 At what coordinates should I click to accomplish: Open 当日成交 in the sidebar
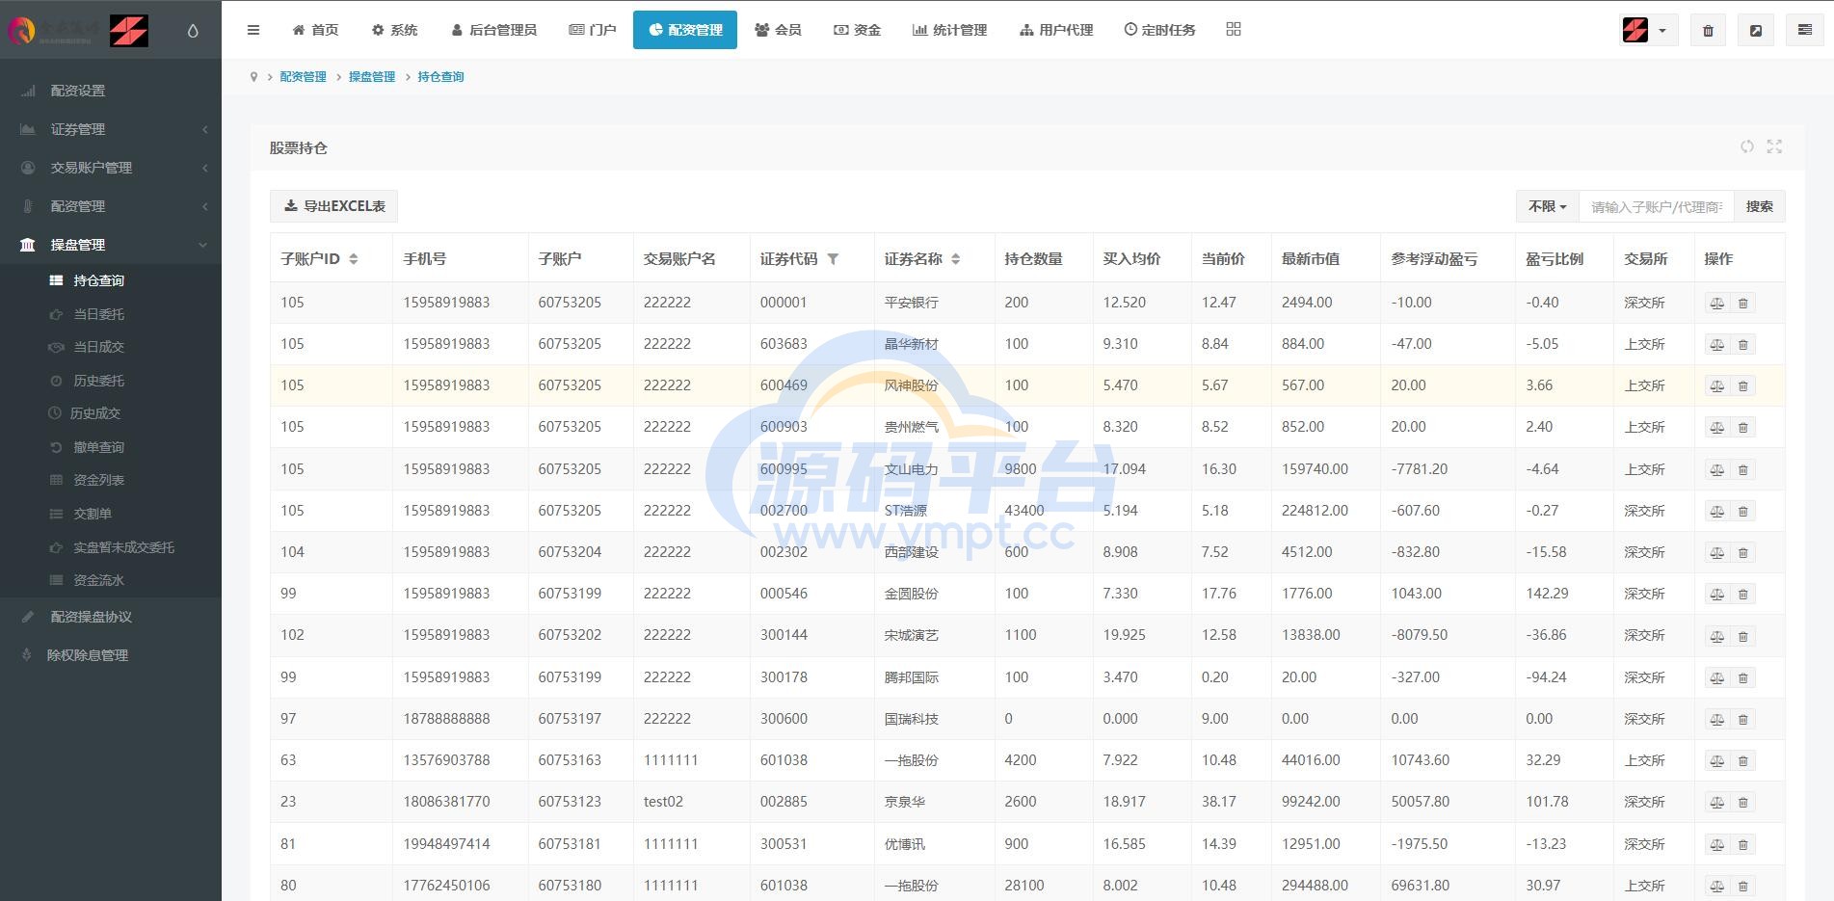[98, 347]
